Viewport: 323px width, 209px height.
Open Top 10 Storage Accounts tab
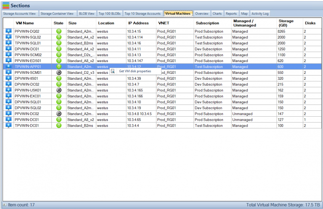(143, 13)
